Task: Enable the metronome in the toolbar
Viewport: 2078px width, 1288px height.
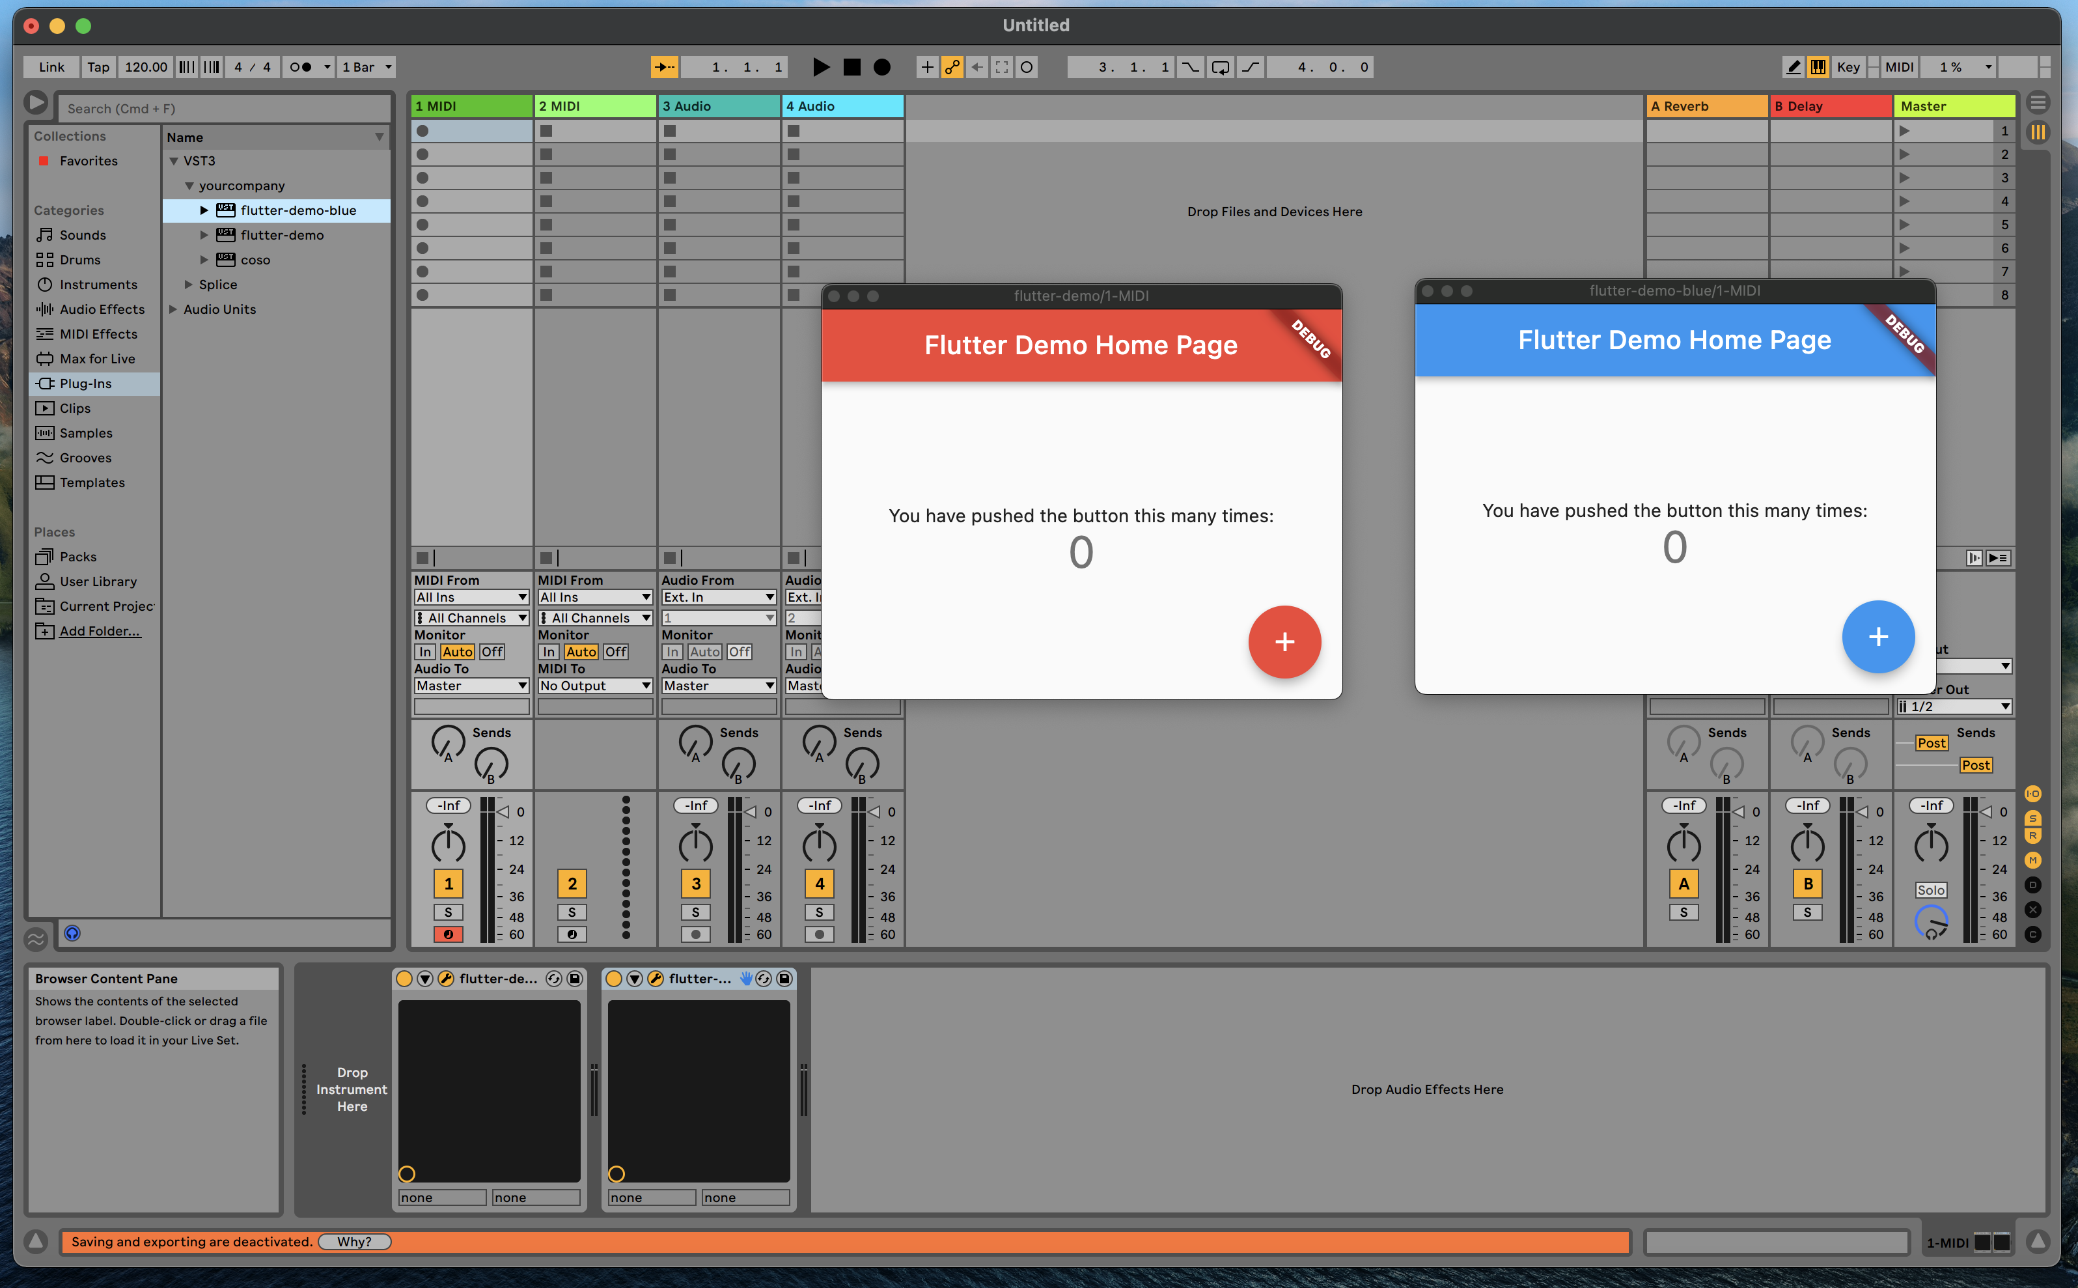Action: pyautogui.click(x=299, y=66)
